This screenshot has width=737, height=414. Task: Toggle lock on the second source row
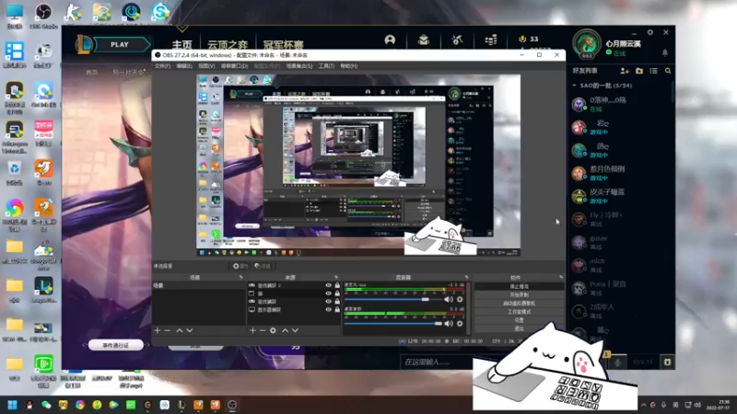click(337, 293)
